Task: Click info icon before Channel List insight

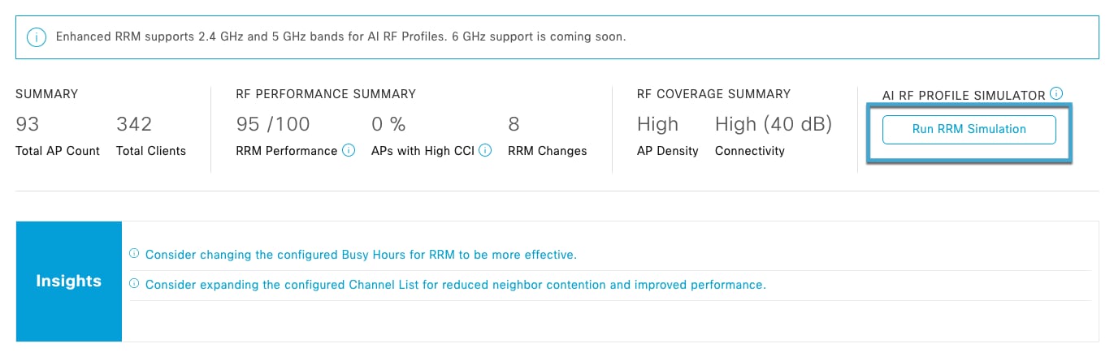Action: click(x=134, y=284)
